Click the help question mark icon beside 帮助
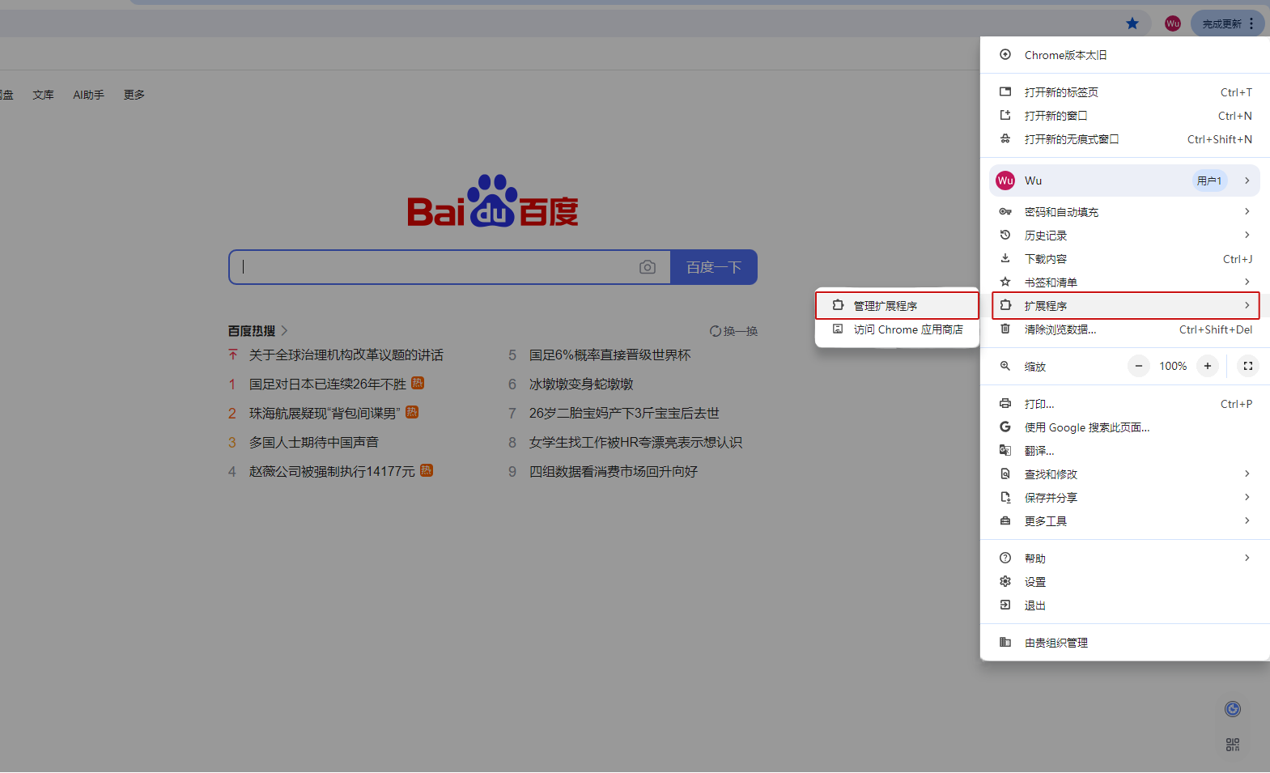Screen dimensions: 1270x773 (1005, 558)
